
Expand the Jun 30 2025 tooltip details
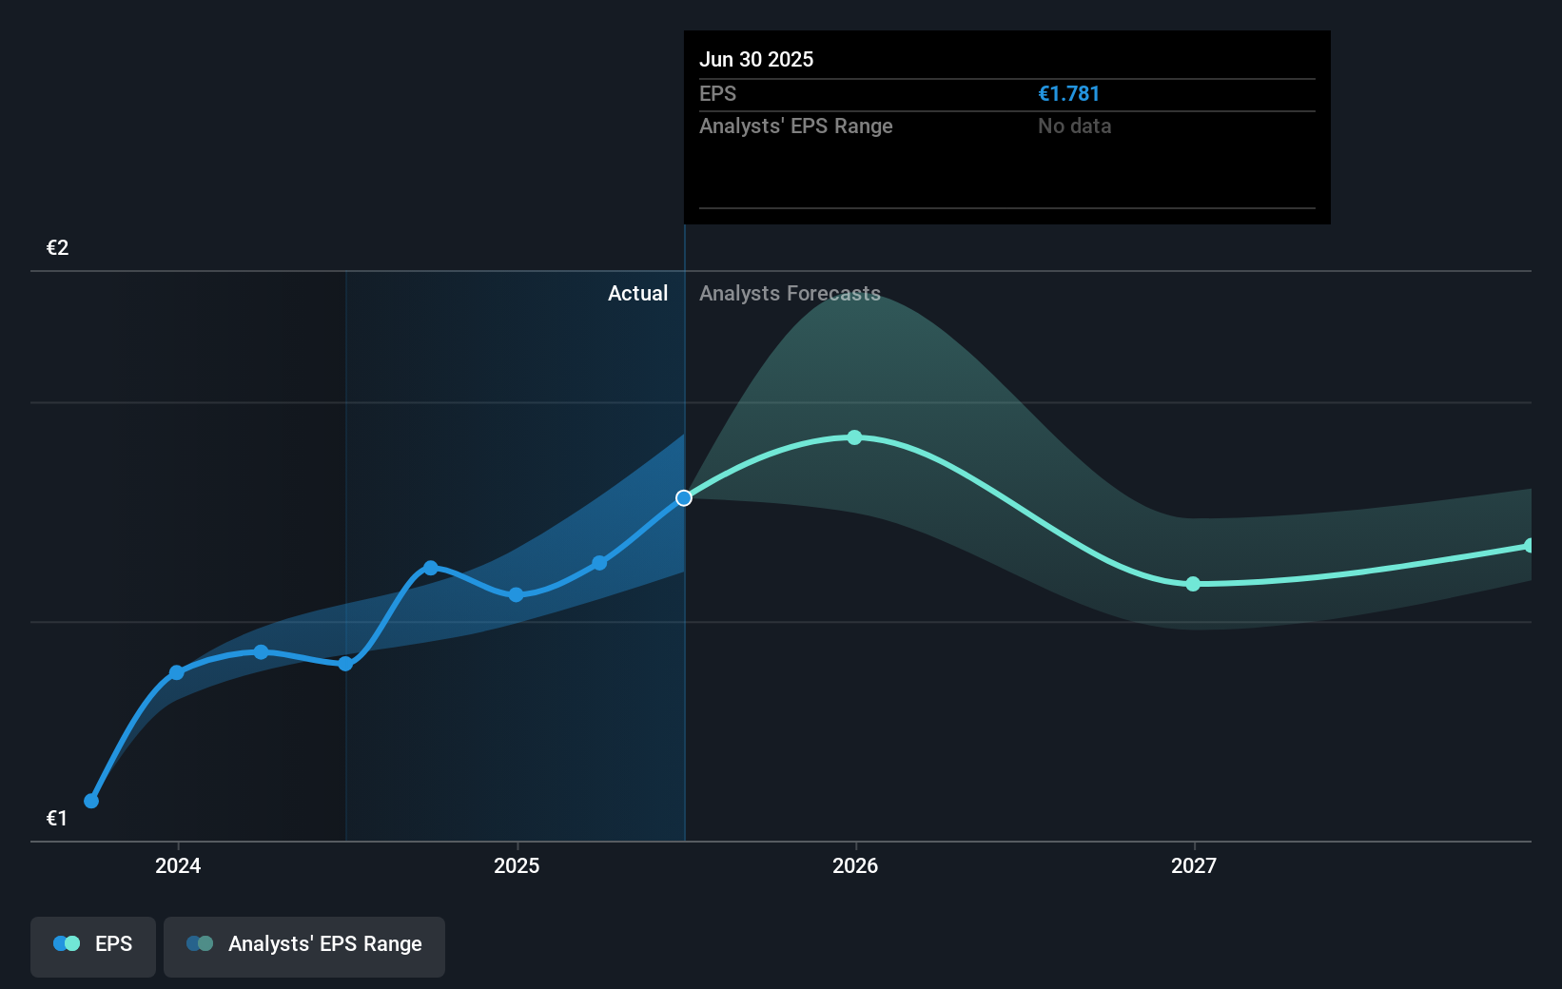757,59
